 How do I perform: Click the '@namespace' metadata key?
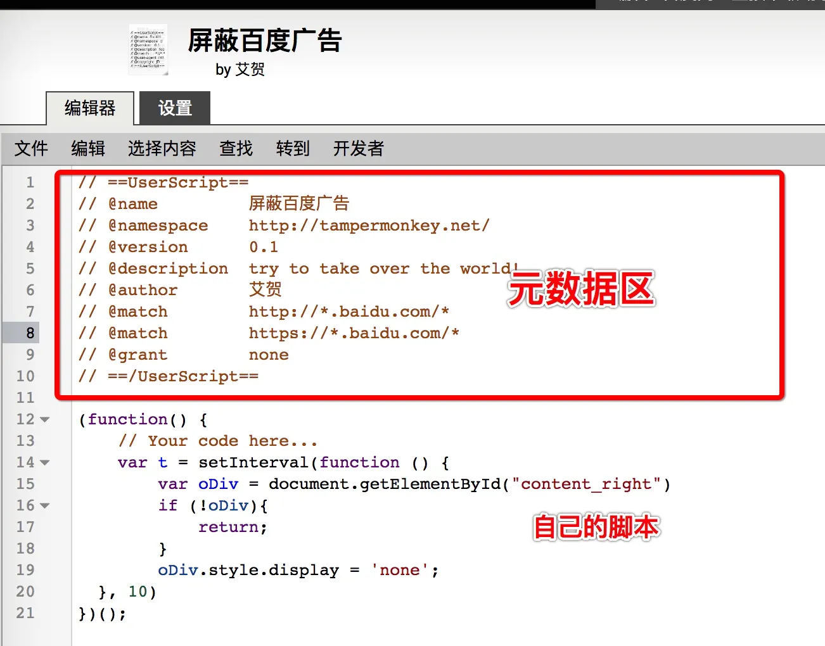pyautogui.click(x=158, y=225)
